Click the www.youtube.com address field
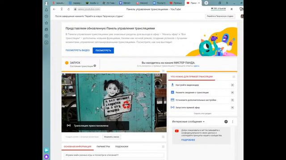This screenshot has height=160, width=286. [89, 9]
